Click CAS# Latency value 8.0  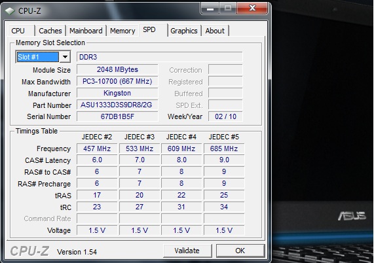point(181,160)
